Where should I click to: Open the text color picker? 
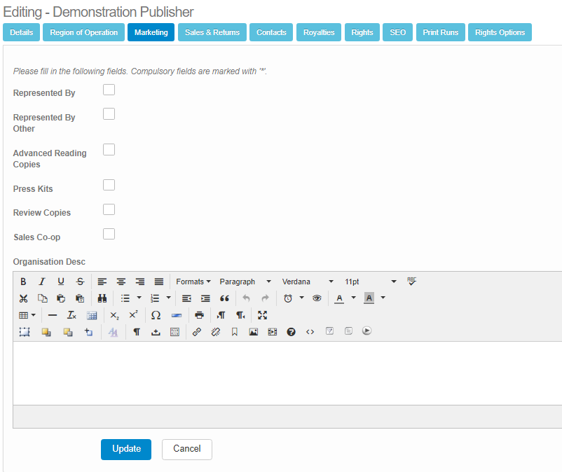coord(339,298)
